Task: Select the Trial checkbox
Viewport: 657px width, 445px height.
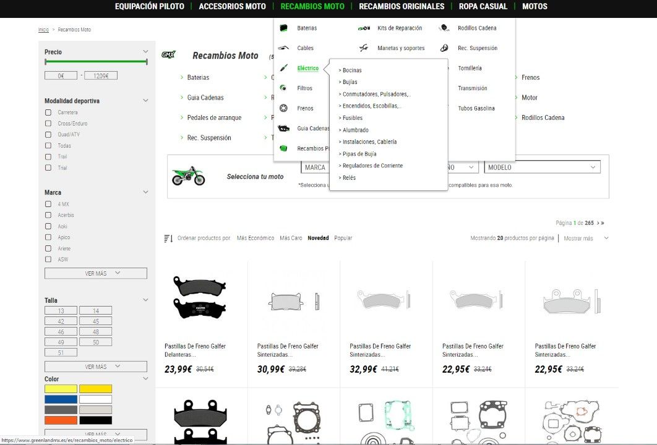Action: pos(48,168)
